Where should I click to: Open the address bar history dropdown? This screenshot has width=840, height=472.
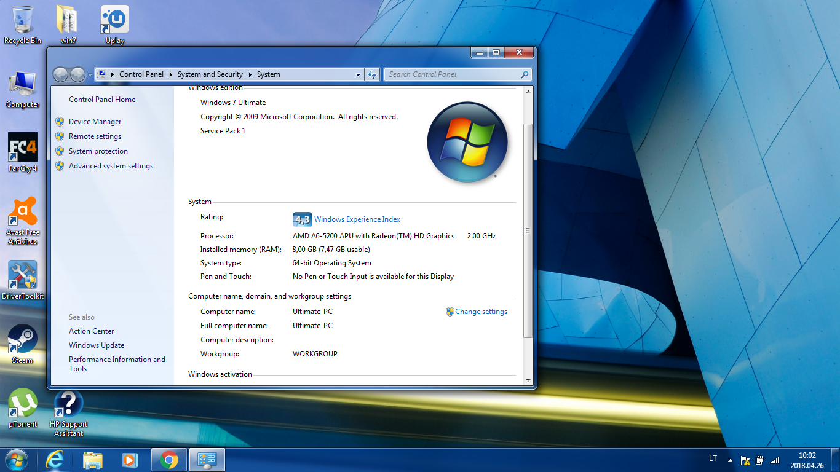coord(359,74)
